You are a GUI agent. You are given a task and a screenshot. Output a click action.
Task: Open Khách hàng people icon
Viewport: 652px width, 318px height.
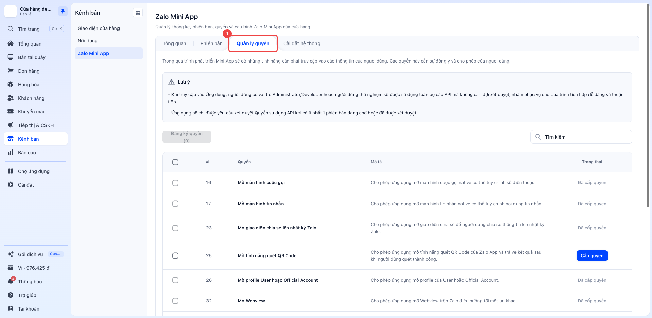pyautogui.click(x=11, y=98)
